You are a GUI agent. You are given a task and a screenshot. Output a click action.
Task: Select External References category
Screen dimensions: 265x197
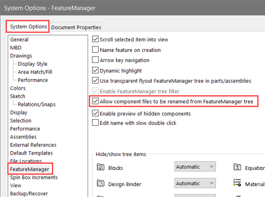33,145
